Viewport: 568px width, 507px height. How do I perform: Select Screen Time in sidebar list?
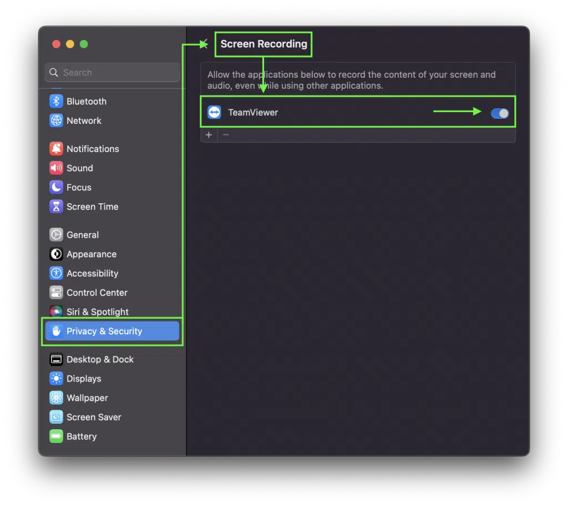pyautogui.click(x=93, y=207)
